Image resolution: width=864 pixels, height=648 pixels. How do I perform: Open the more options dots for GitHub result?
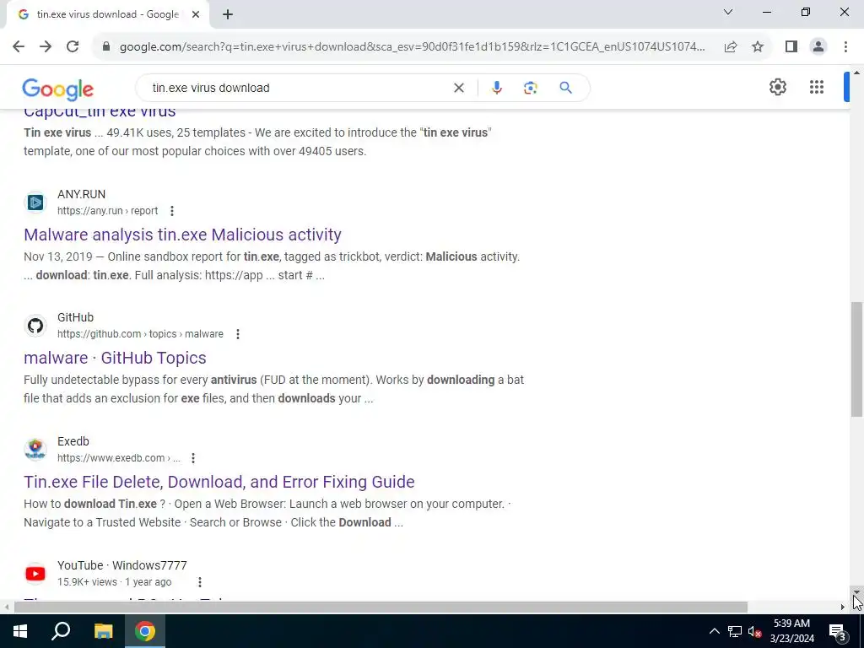[x=237, y=334]
